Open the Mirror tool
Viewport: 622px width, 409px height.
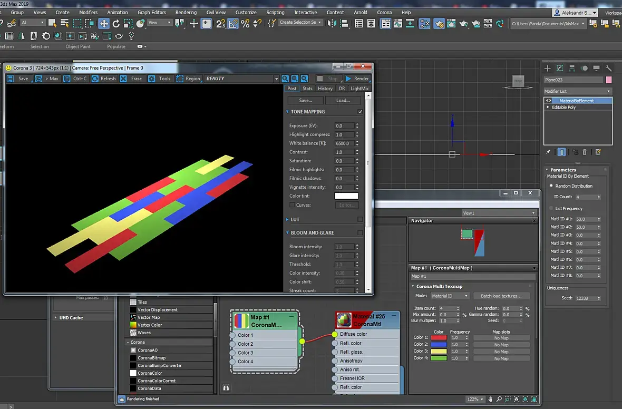pos(333,23)
